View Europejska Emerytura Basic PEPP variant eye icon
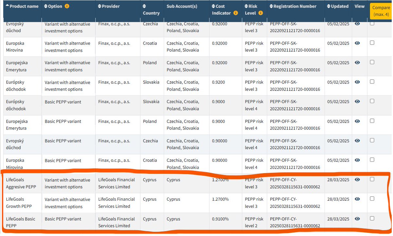Viewport: 393px width, 236px height. tap(357, 121)
